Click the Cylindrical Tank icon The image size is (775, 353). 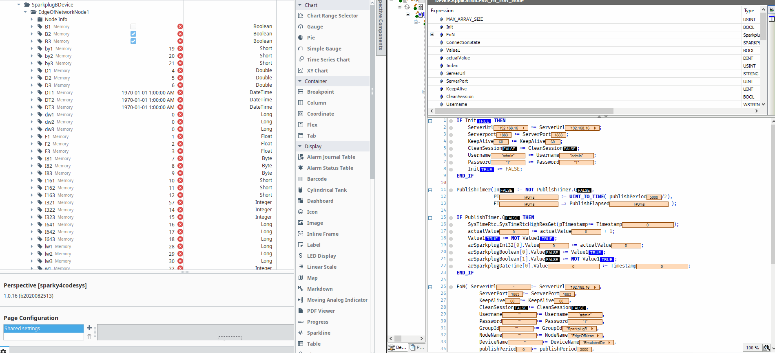[301, 190]
